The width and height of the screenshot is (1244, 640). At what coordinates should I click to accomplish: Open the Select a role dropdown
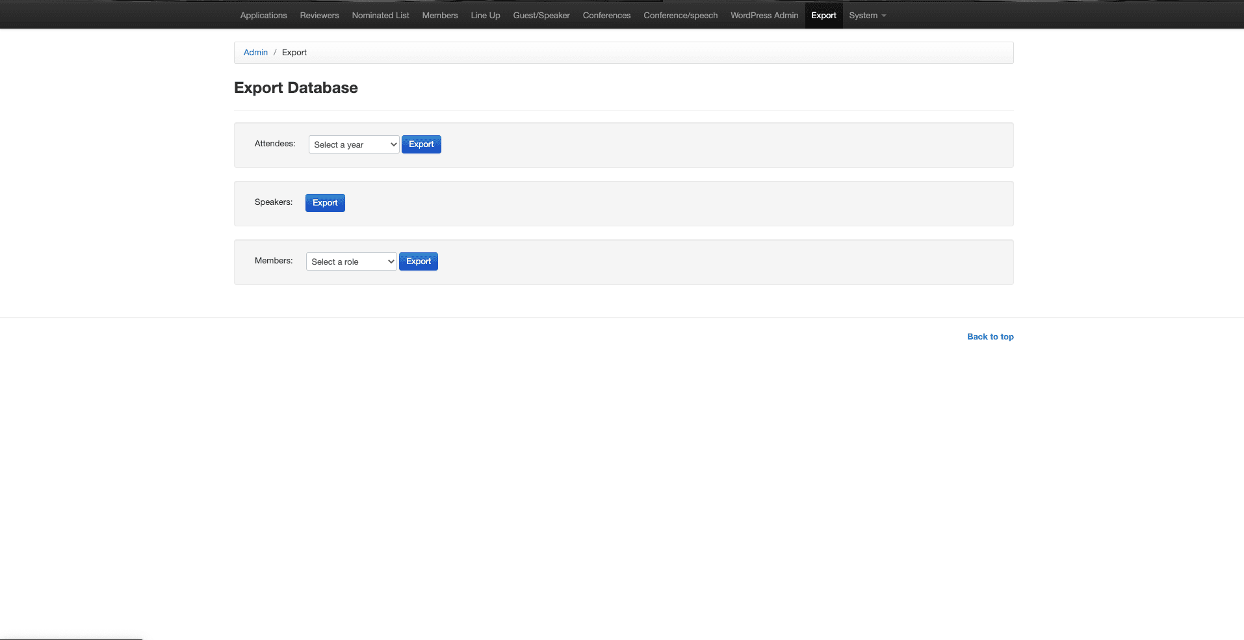click(x=352, y=261)
